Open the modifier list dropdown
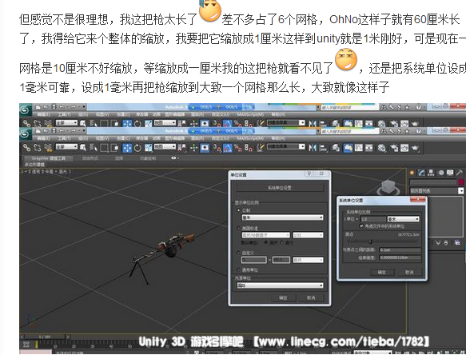This screenshot has height=355, width=466. coord(436,191)
